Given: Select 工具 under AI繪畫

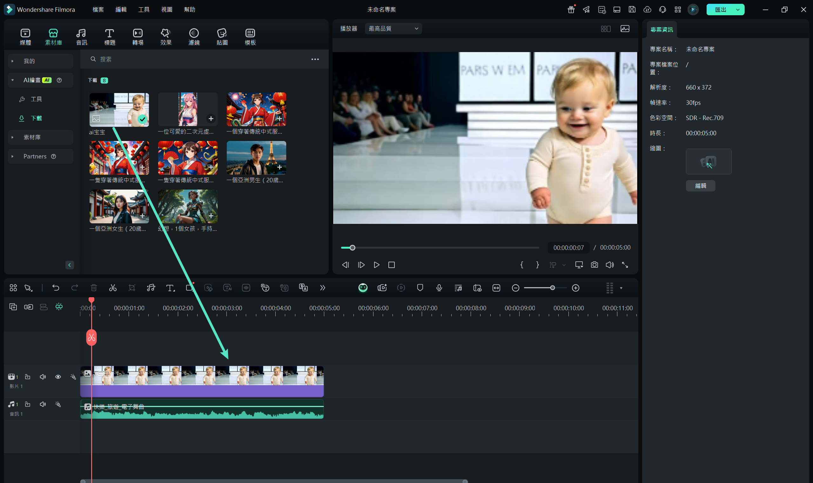Looking at the screenshot, I should tap(36, 99).
